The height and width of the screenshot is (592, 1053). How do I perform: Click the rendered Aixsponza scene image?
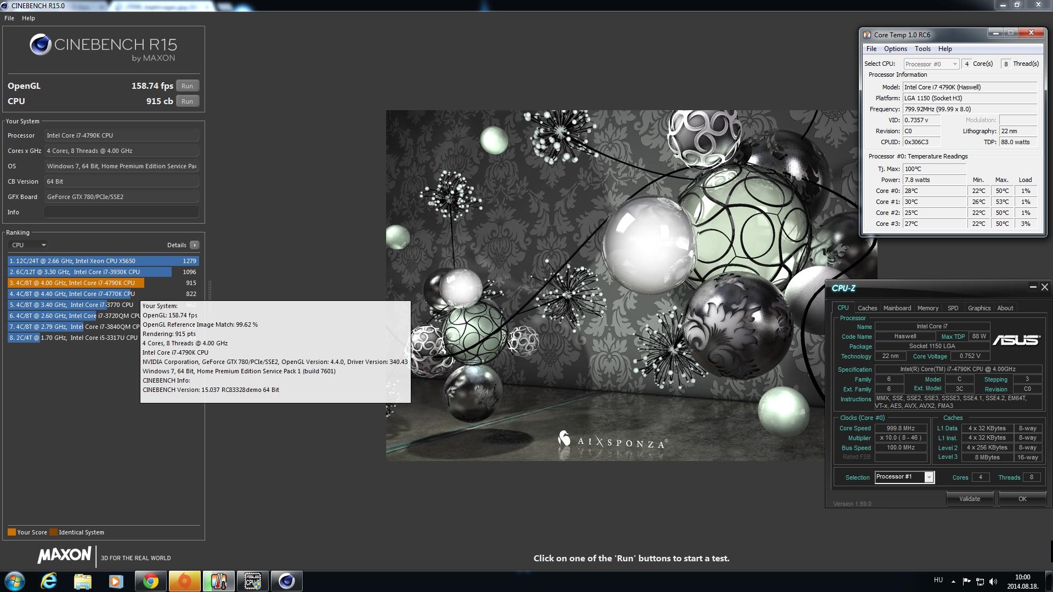pyautogui.click(x=631, y=285)
